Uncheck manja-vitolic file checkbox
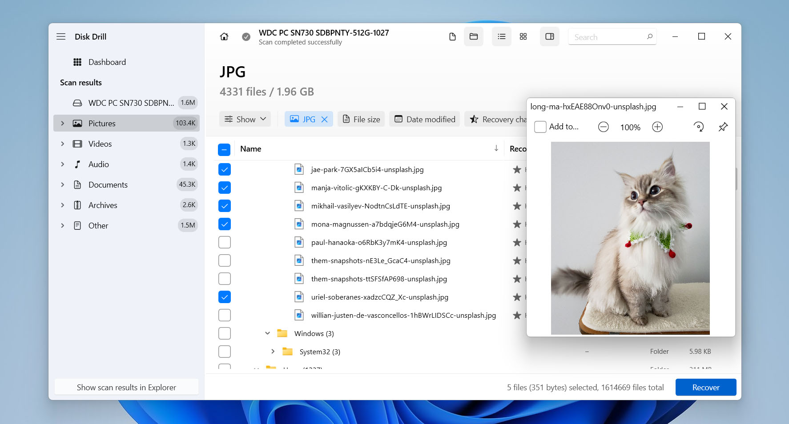This screenshot has width=789, height=424. [x=225, y=188]
